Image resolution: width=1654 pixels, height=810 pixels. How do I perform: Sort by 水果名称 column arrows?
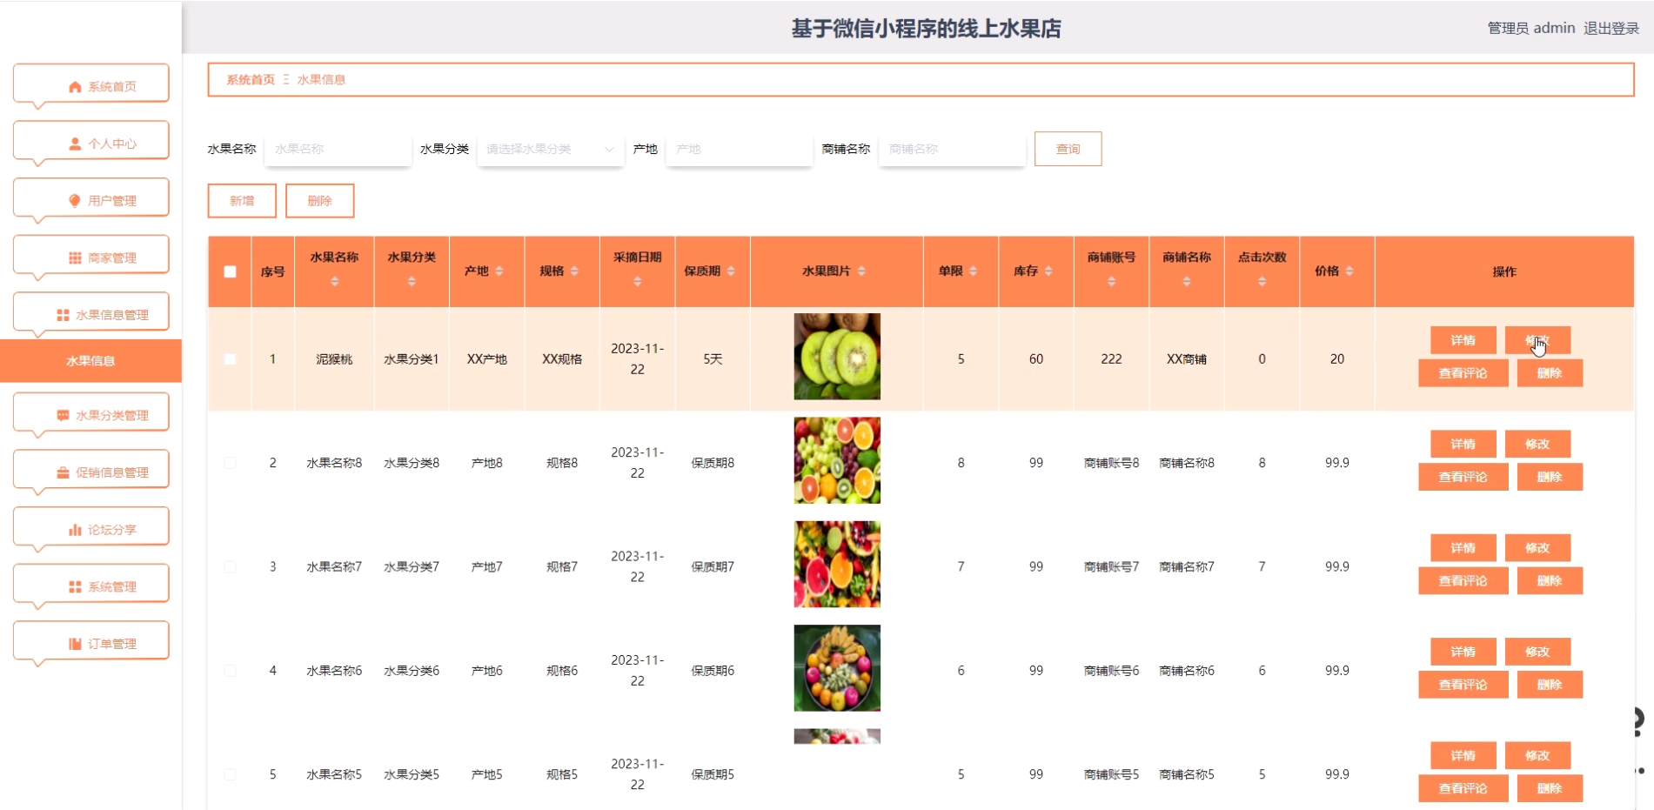tap(334, 282)
